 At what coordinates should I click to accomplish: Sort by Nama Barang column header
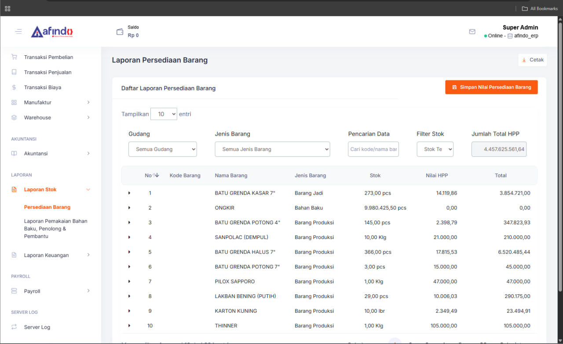tap(231, 175)
